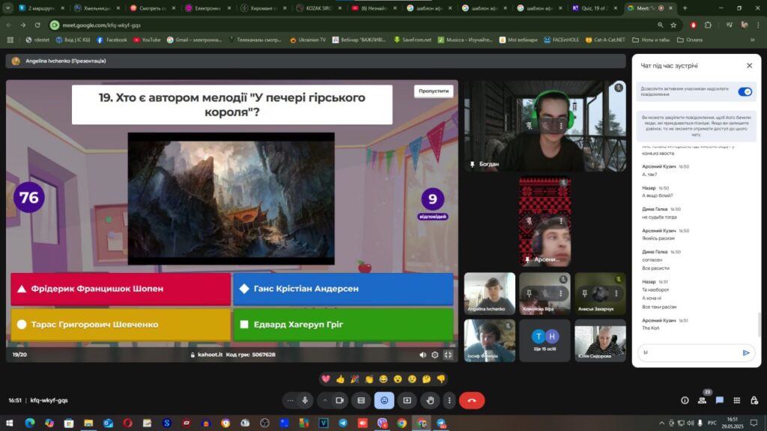The height and width of the screenshot is (431, 767).
Task: Expand the camera settings arrow
Action: [325, 400]
